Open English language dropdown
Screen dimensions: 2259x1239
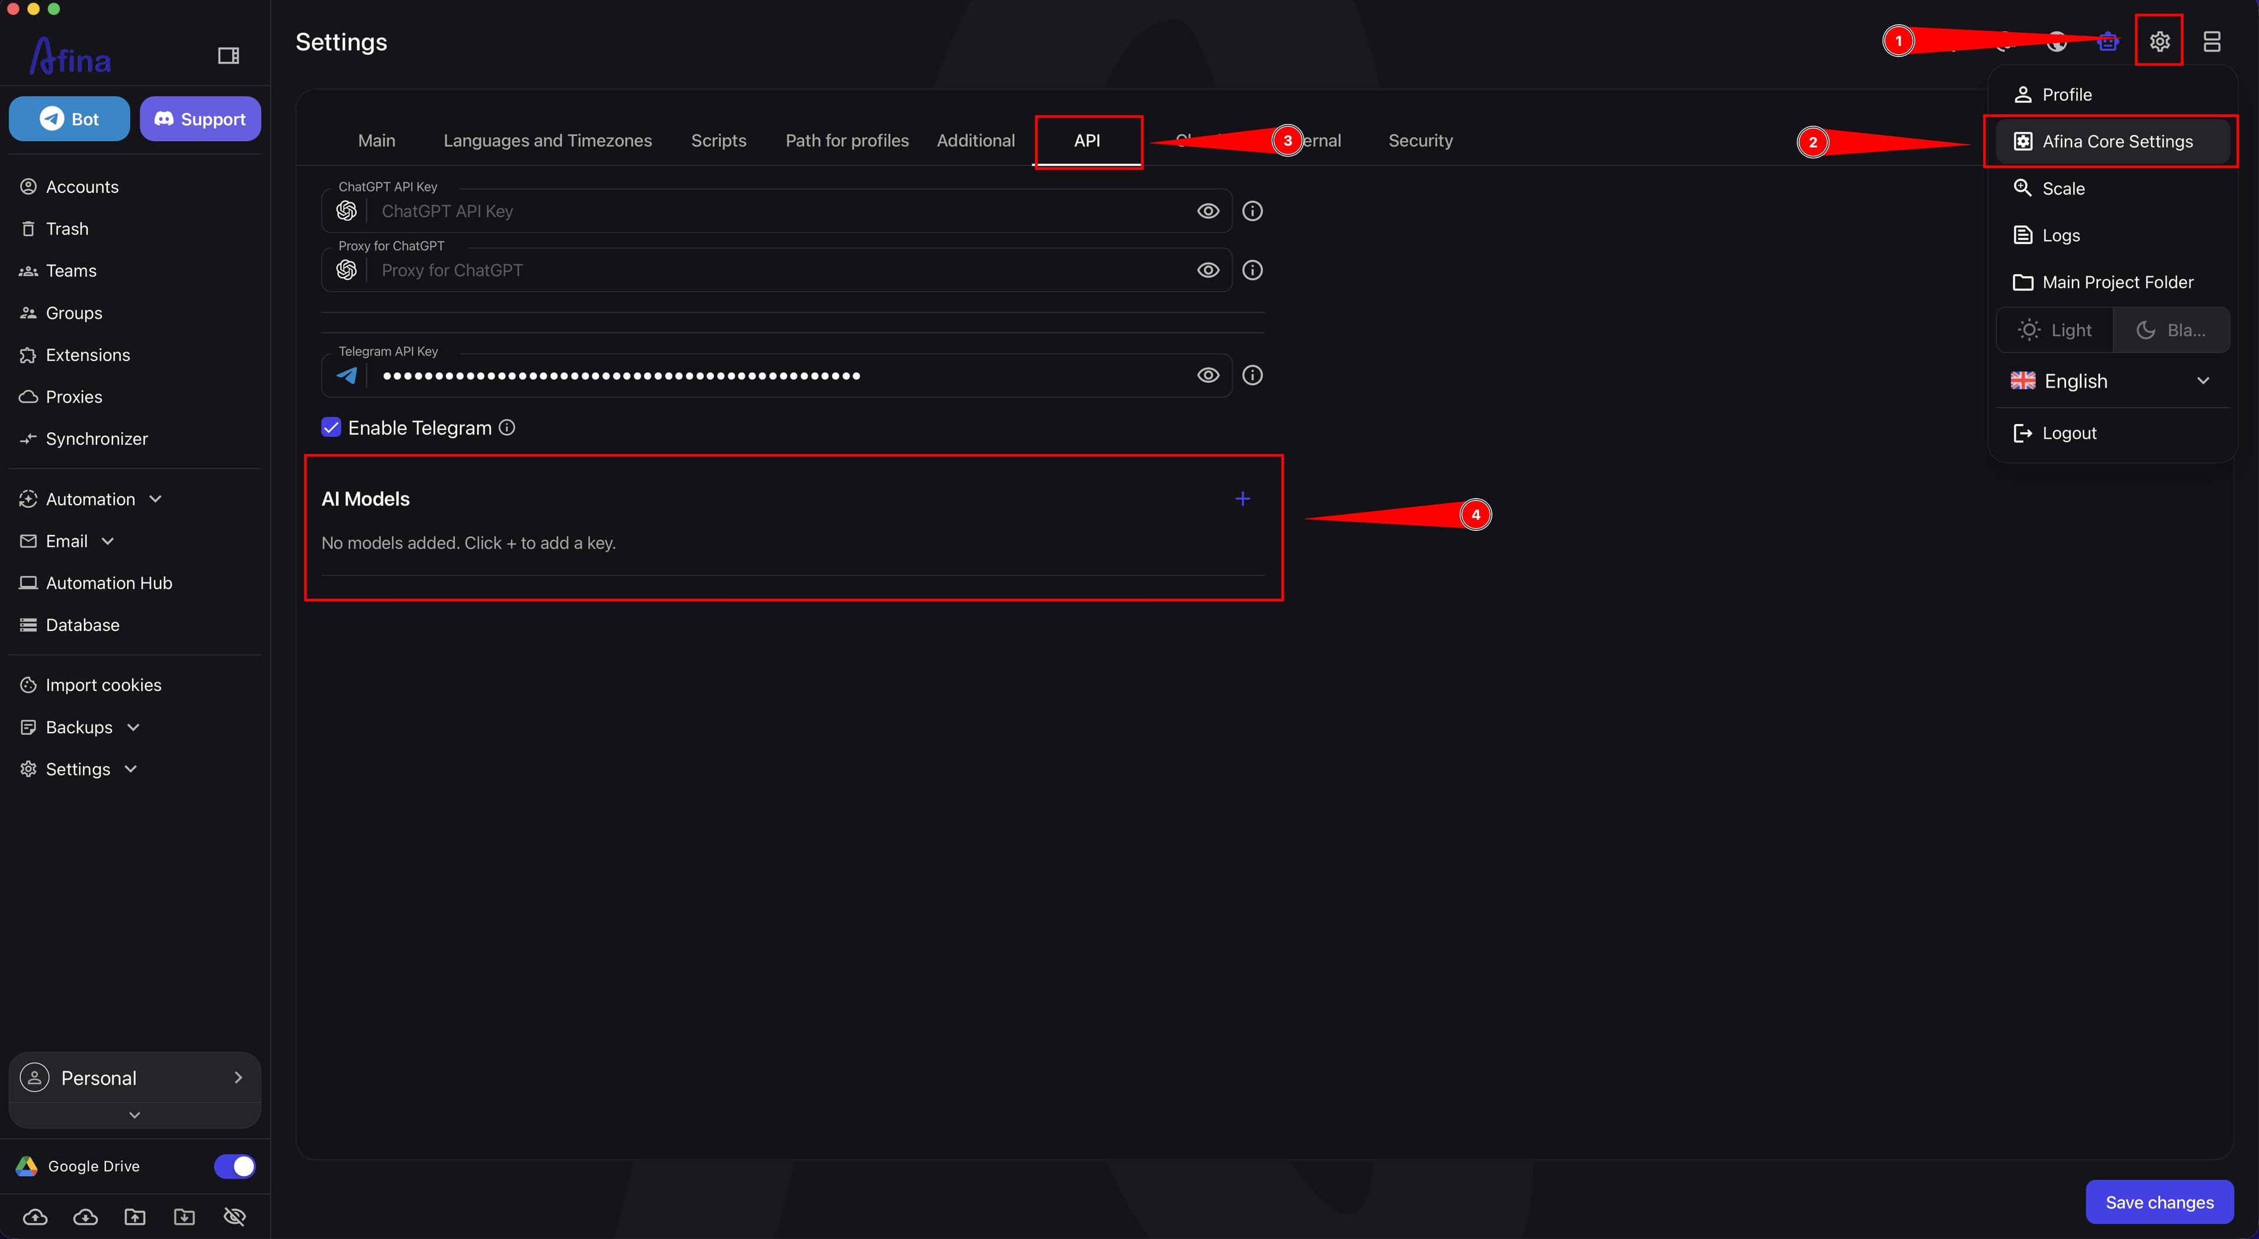click(2112, 380)
